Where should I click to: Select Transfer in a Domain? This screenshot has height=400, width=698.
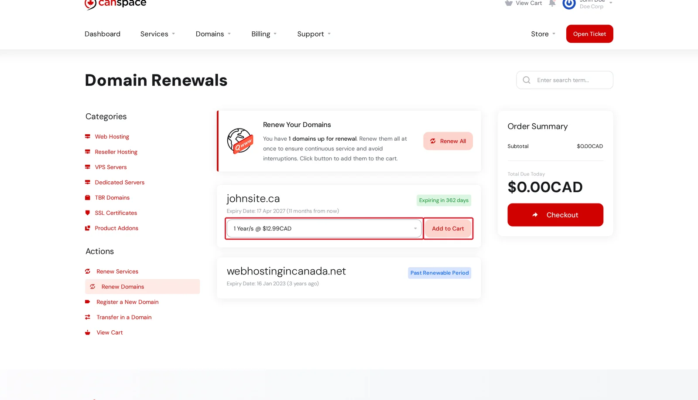pos(124,317)
